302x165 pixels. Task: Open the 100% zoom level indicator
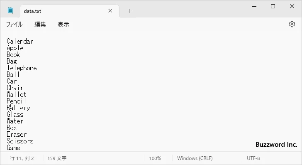tap(155, 158)
